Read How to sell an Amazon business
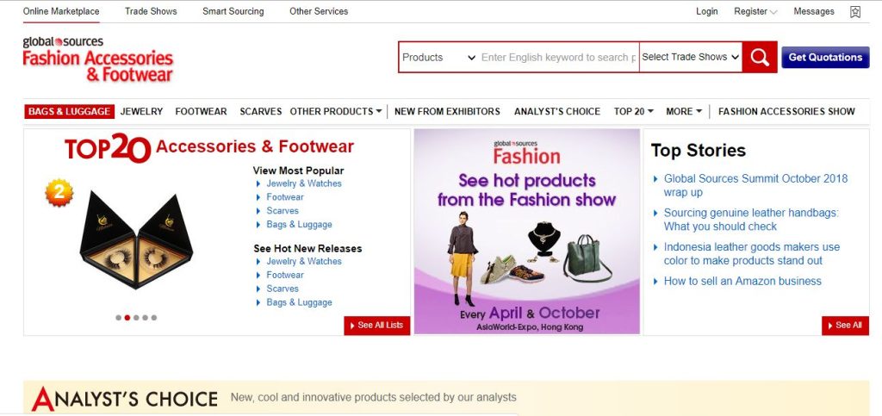 [742, 281]
